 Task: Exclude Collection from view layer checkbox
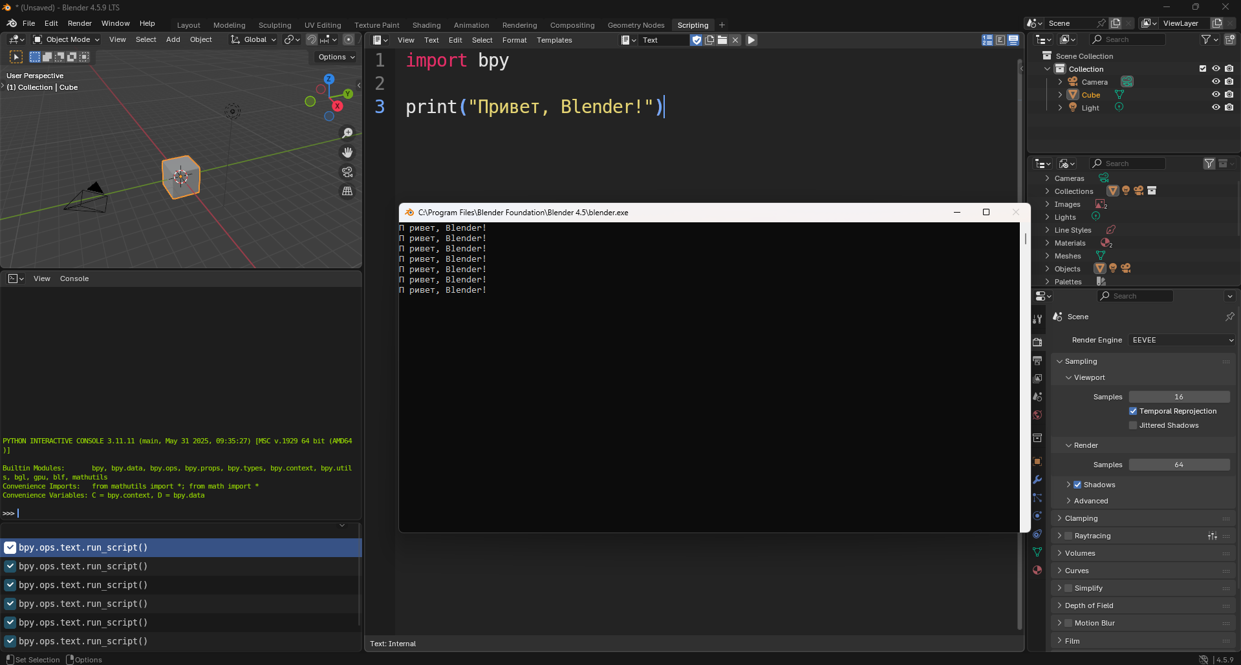click(1203, 69)
